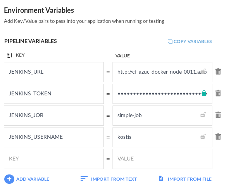Click the copy icon next to Copy Variables
The image size is (236, 195).
[x=170, y=41]
